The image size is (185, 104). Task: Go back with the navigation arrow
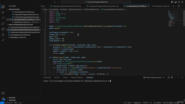[x=55, y=2]
